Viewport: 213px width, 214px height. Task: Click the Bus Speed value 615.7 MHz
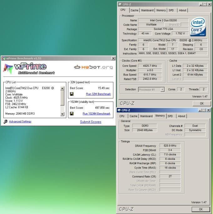[150, 75]
